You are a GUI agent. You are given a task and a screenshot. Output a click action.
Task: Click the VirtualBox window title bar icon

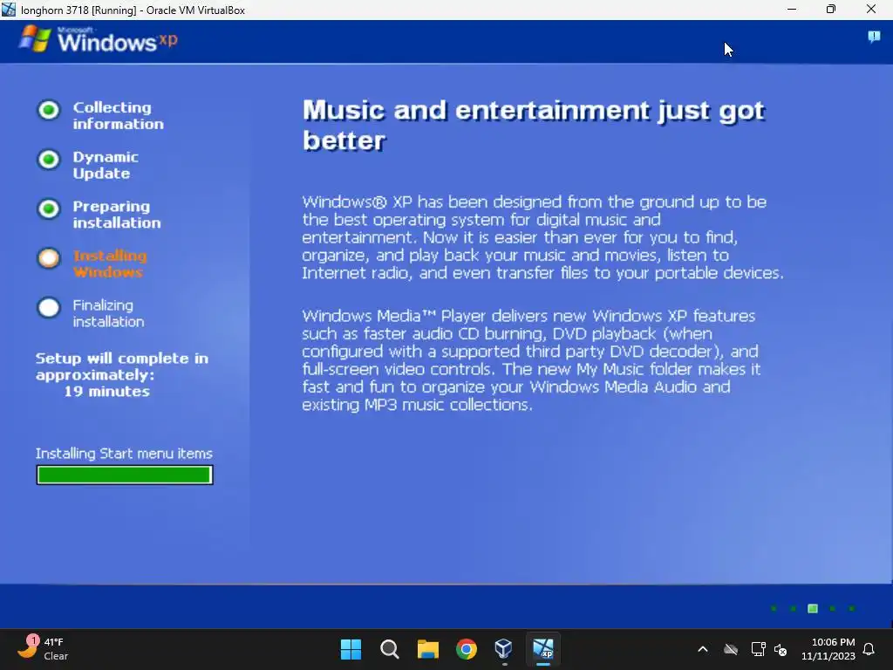[x=9, y=10]
